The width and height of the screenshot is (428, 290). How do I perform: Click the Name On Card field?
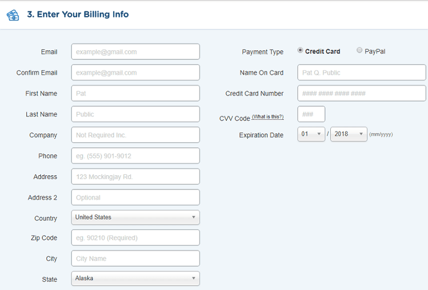click(x=361, y=72)
